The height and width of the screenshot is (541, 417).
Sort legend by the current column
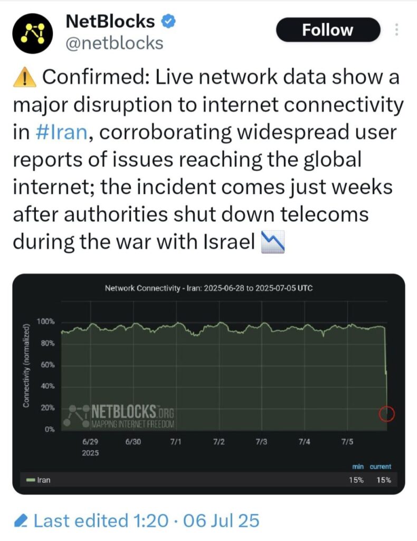(x=381, y=467)
